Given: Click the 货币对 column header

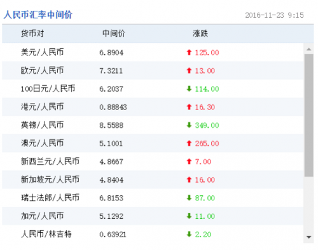Looking at the screenshot, I should pos(32,34).
